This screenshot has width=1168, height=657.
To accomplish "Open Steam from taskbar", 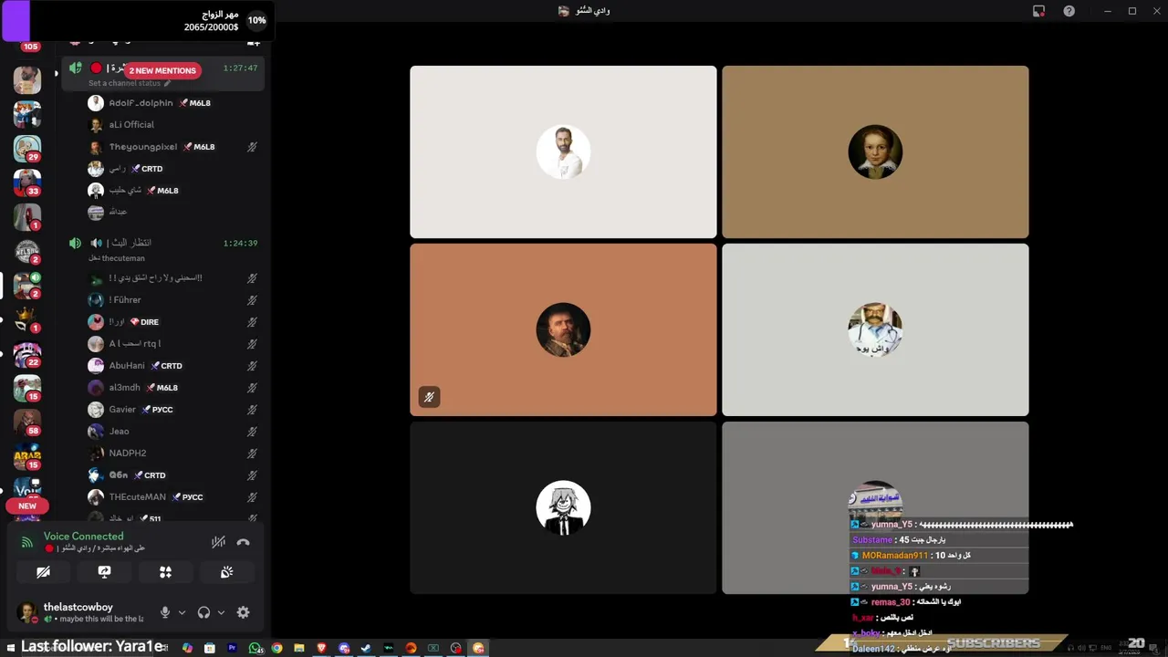I will tap(366, 648).
